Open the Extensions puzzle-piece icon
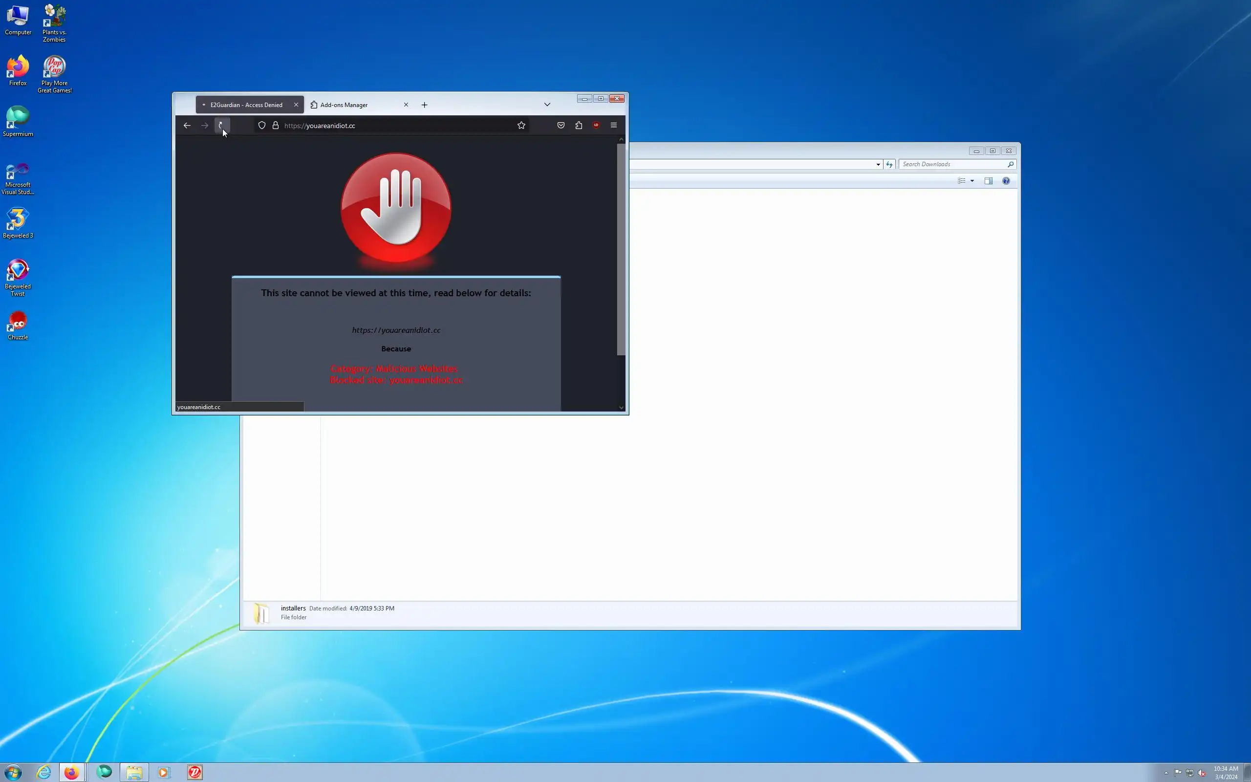The width and height of the screenshot is (1251, 782). tap(579, 125)
